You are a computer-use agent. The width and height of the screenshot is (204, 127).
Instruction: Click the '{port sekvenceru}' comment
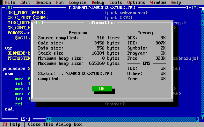pyautogui.click(x=126, y=12)
